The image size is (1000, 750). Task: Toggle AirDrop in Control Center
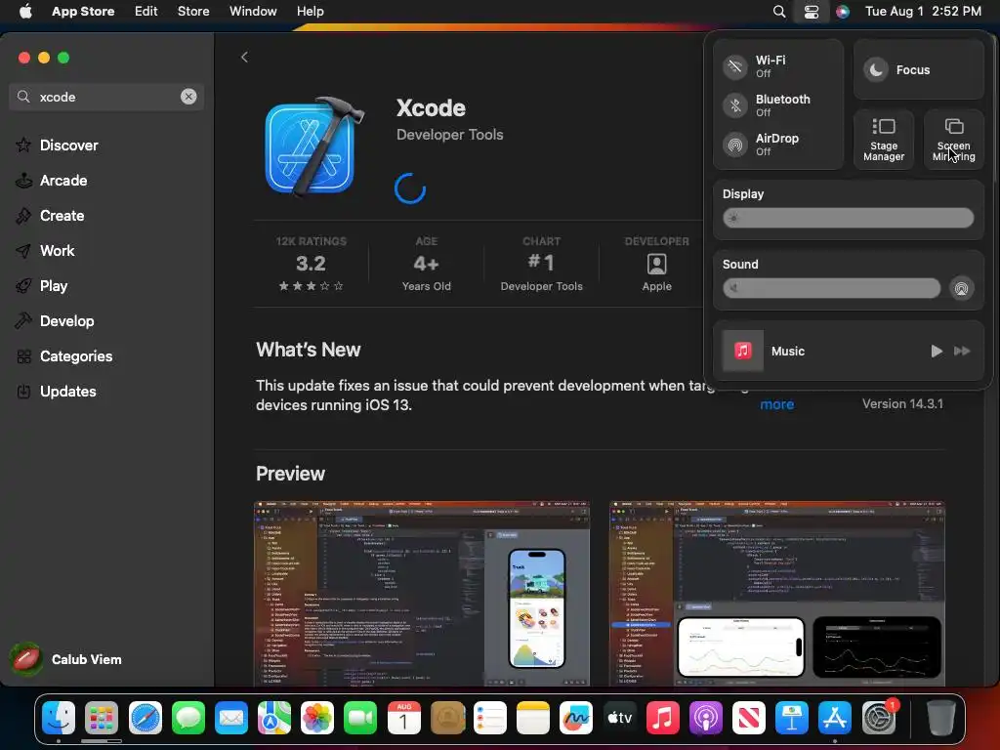coord(735,145)
